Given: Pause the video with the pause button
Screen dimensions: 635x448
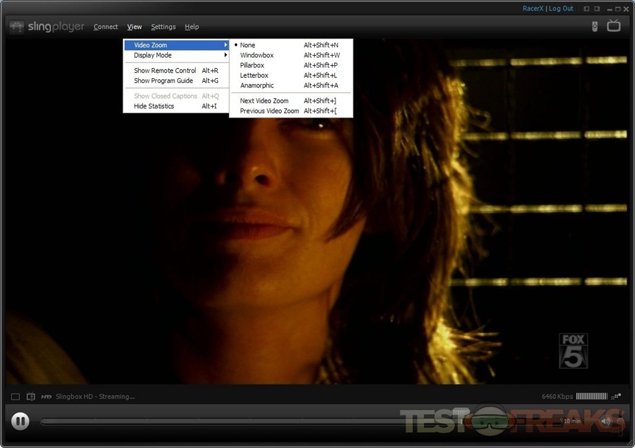Looking at the screenshot, I should pos(20,421).
